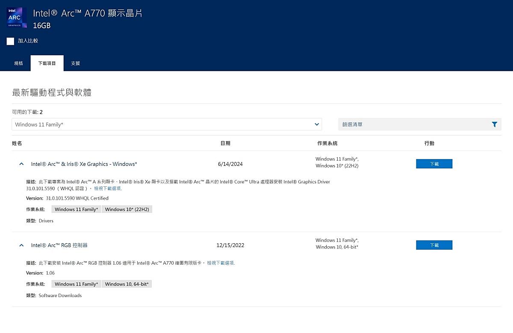
Task: Open Intel Arc & Iris Xe Graphics - Windows title
Action: (84, 164)
